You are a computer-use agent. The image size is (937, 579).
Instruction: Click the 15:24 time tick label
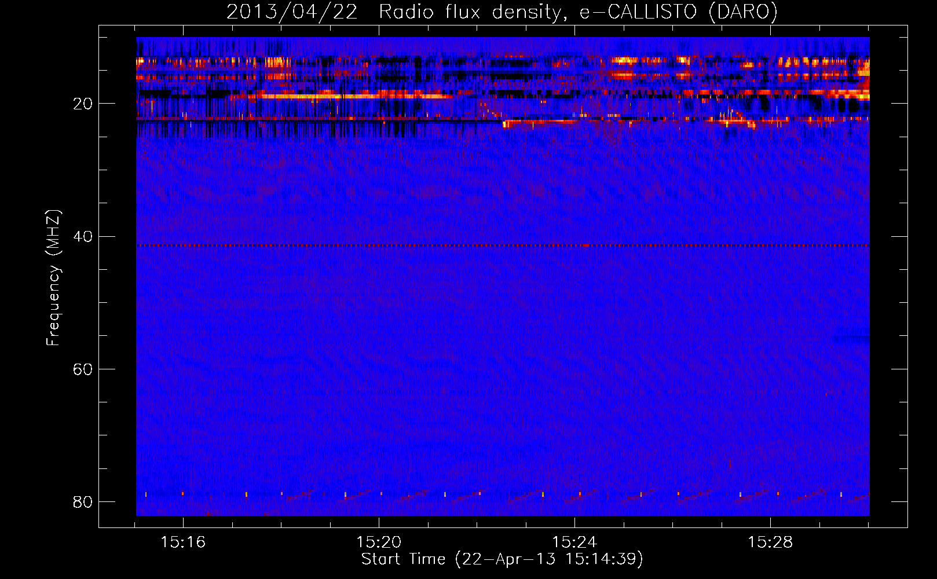574,542
